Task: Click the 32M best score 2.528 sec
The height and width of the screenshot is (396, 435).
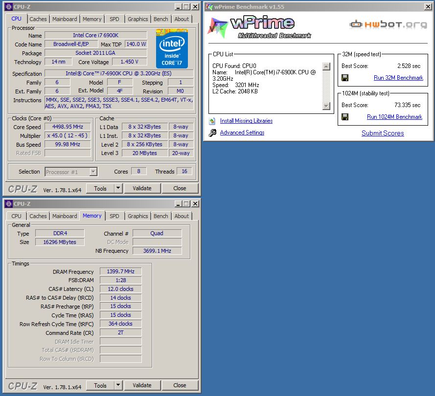Action: [x=409, y=66]
